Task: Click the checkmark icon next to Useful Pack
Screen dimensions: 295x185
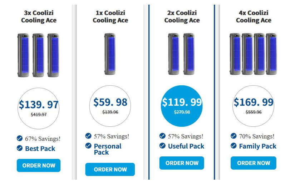Action: [162, 146]
